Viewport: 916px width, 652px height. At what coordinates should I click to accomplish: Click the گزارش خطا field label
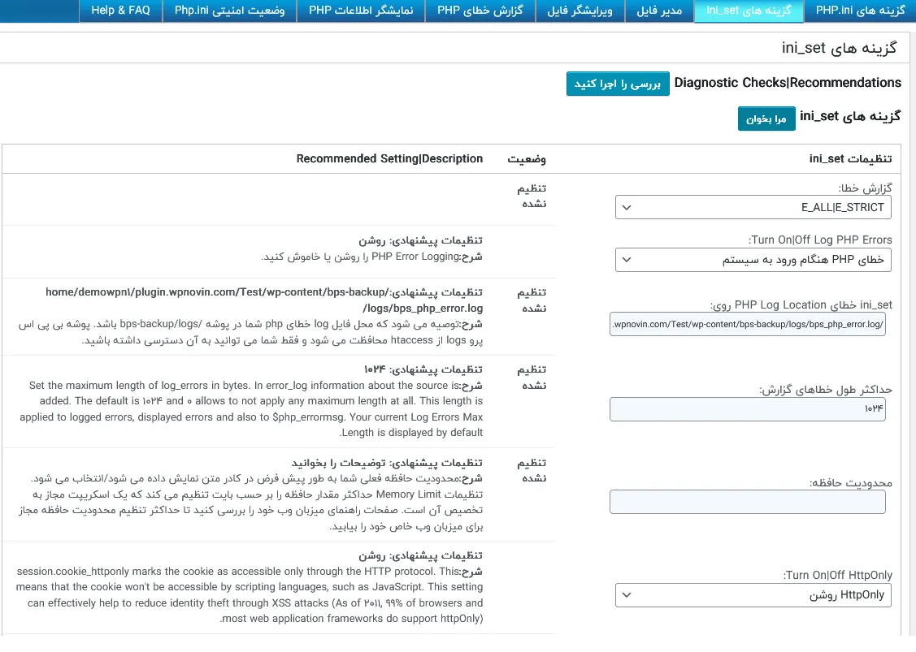(x=865, y=188)
